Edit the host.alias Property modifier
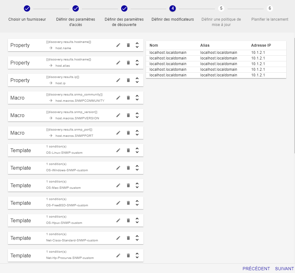This screenshot has width=295, height=273. (118, 63)
